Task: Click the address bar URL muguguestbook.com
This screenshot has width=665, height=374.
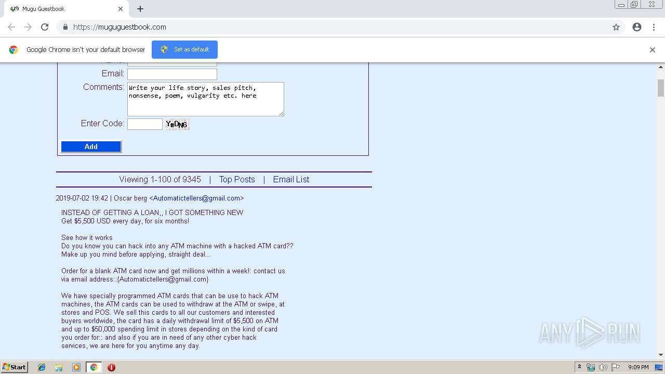Action: tap(119, 27)
